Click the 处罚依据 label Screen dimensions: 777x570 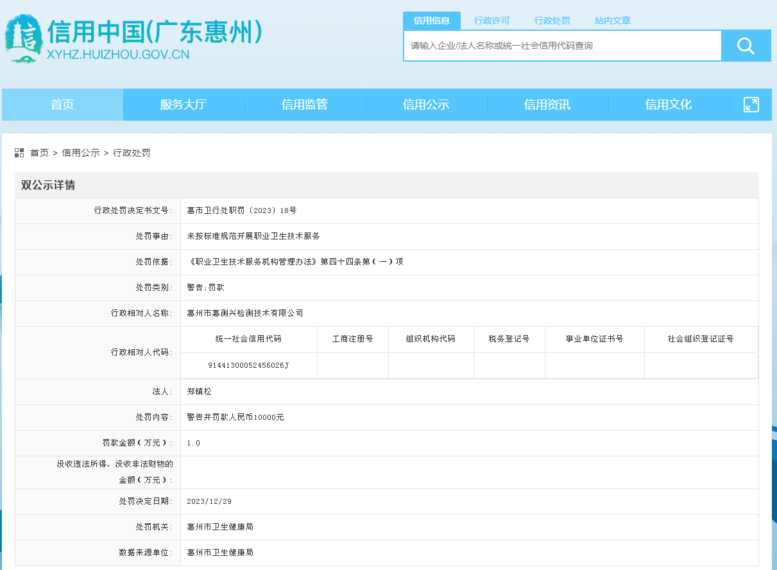tap(154, 262)
